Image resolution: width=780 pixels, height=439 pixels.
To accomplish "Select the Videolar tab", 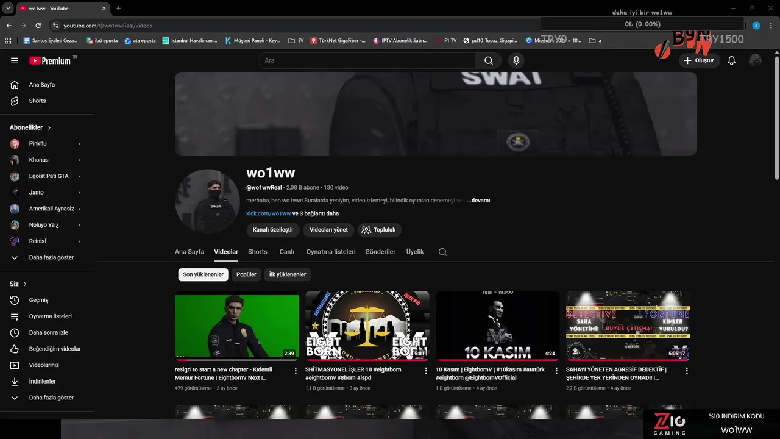I will [x=226, y=252].
